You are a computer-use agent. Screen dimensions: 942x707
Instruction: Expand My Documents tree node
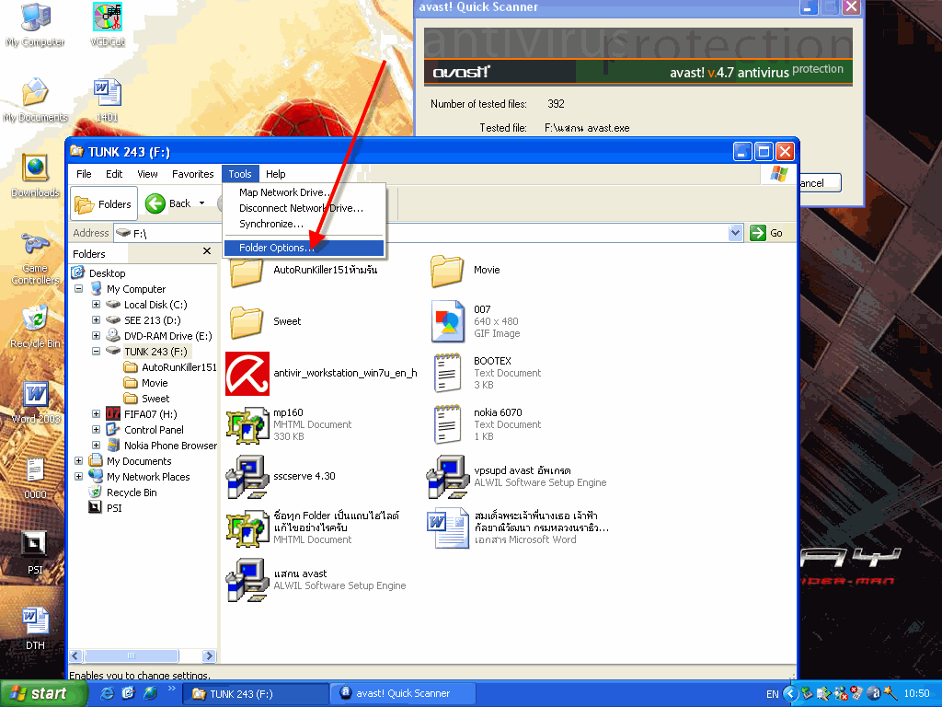78,460
